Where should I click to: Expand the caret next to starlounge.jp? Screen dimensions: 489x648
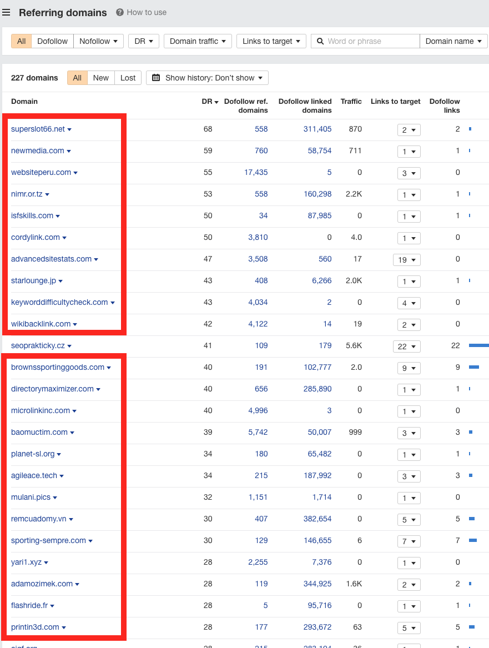coord(61,281)
